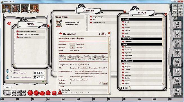Click the checkmark box toolbar icon
The height and width of the screenshot is (102, 184).
coord(175,18)
